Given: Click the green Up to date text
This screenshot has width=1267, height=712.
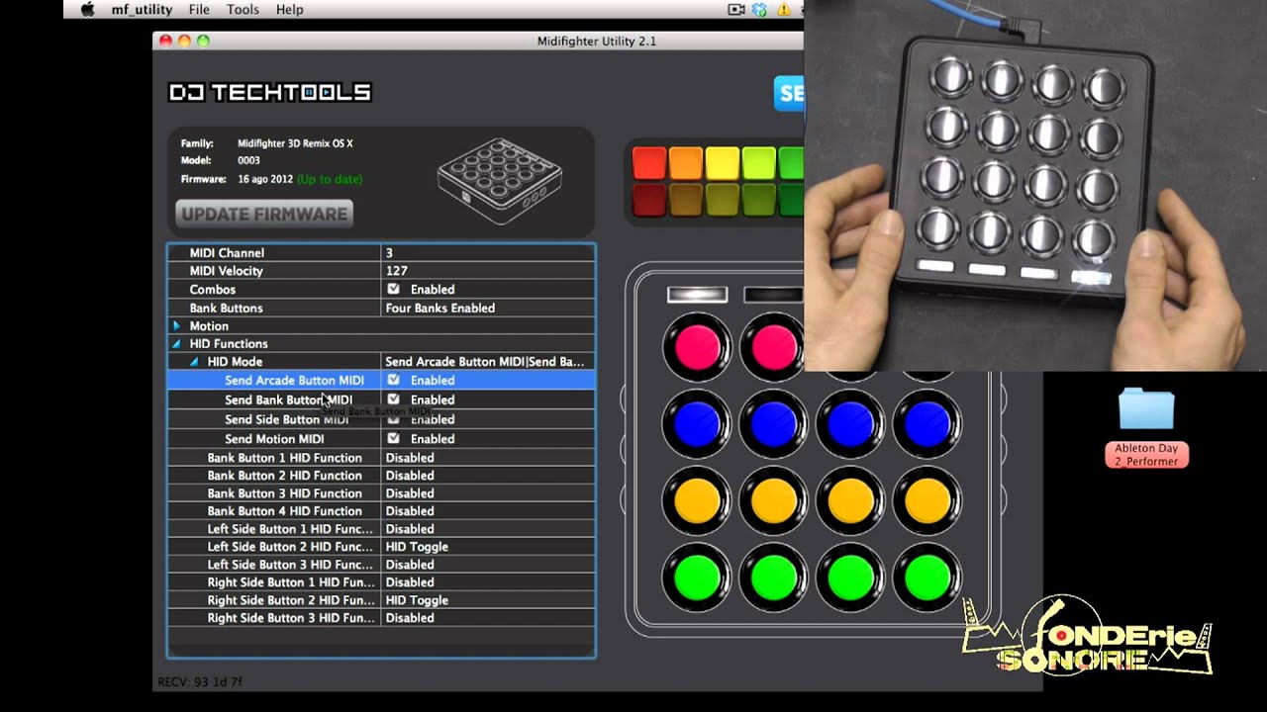Looking at the screenshot, I should (x=330, y=180).
